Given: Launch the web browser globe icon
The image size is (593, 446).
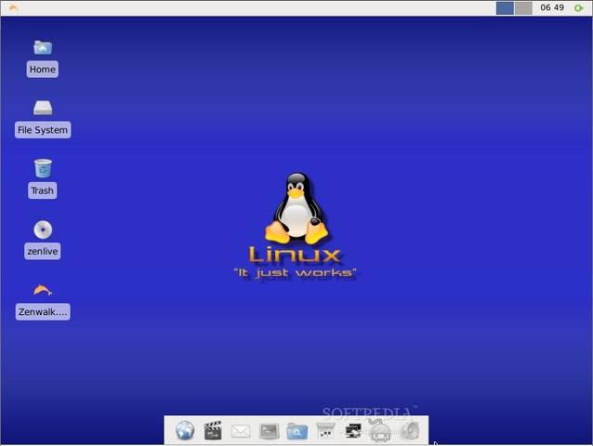Looking at the screenshot, I should click(185, 430).
